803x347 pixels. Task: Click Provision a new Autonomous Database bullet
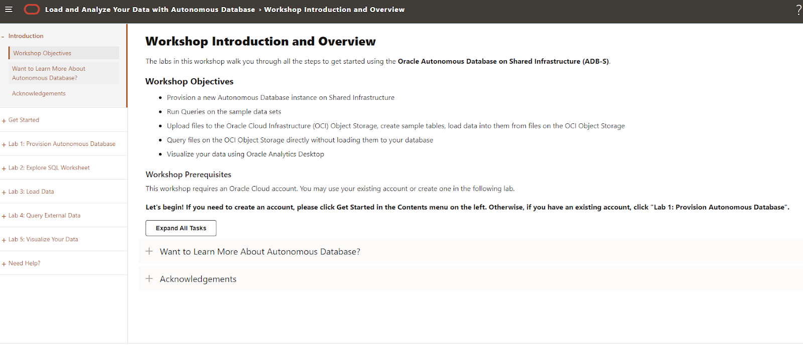281,98
